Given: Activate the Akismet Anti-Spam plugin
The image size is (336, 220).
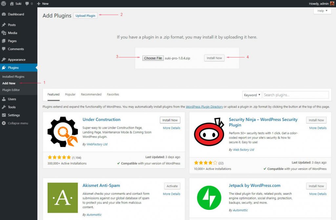Looking at the screenshot, I should pos(172,186).
